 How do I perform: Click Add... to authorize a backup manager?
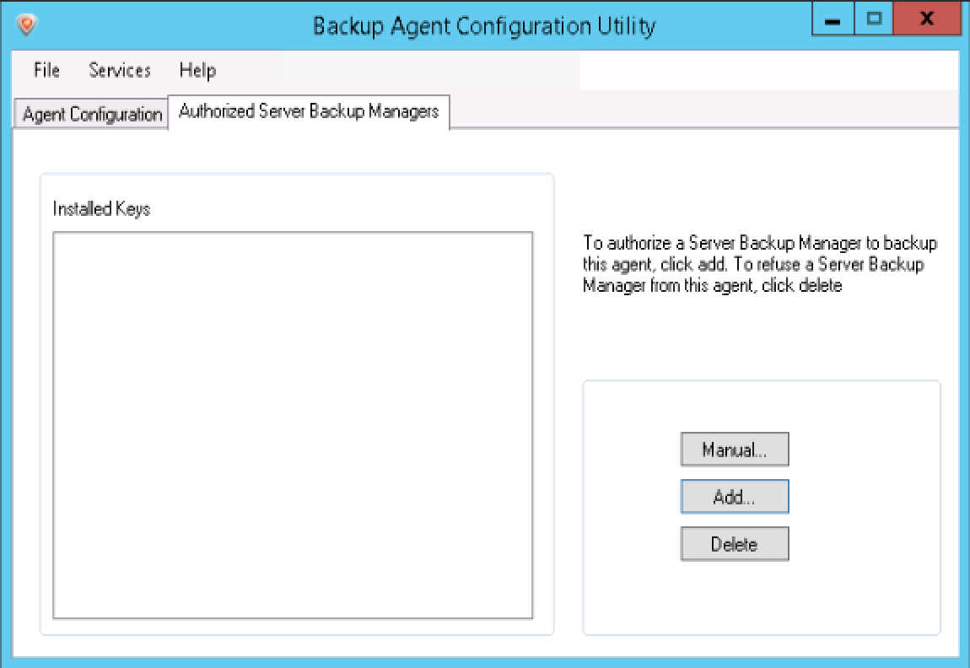pyautogui.click(x=734, y=497)
